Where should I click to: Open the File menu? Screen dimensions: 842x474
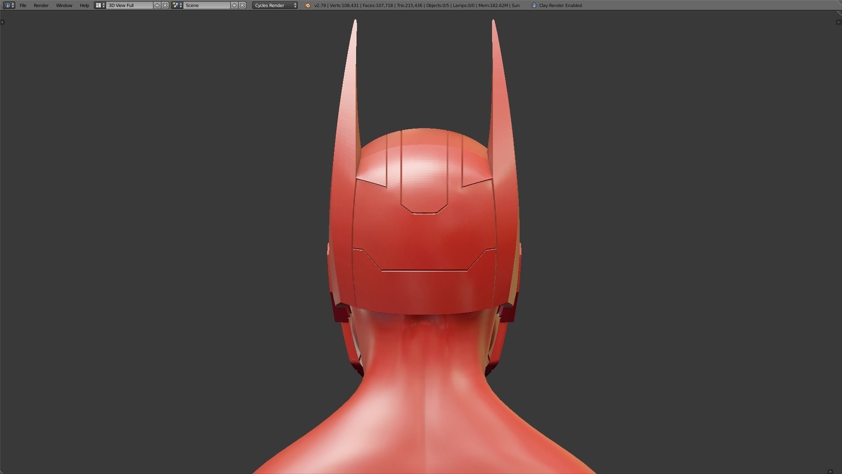coord(23,5)
